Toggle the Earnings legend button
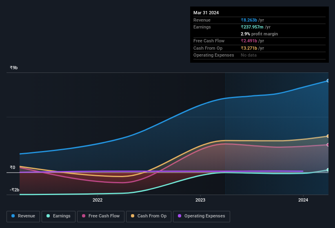Screen dimensions: 335x228 [58, 216]
